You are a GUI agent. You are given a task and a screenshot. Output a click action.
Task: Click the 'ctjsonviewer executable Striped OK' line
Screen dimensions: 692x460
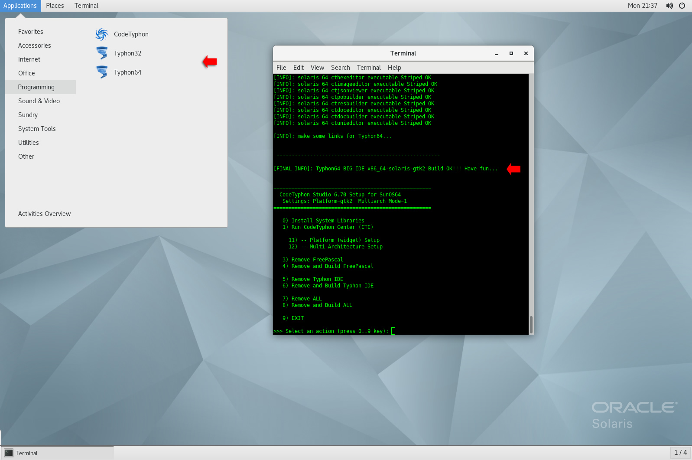point(354,91)
